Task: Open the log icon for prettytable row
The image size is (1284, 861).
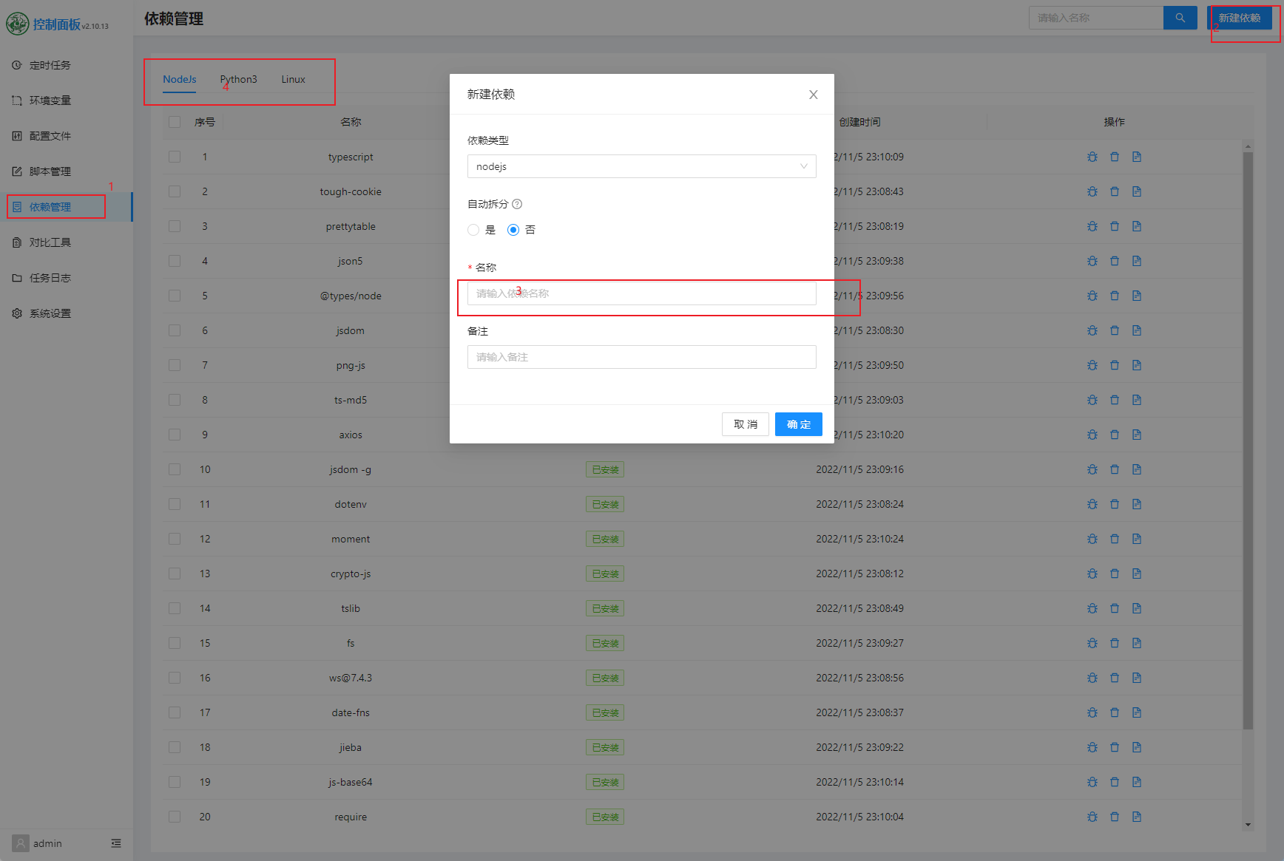Action: (x=1137, y=226)
